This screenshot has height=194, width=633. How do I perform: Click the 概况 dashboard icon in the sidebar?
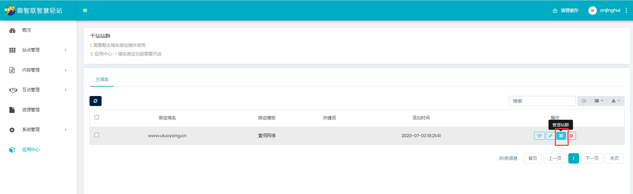tap(12, 30)
